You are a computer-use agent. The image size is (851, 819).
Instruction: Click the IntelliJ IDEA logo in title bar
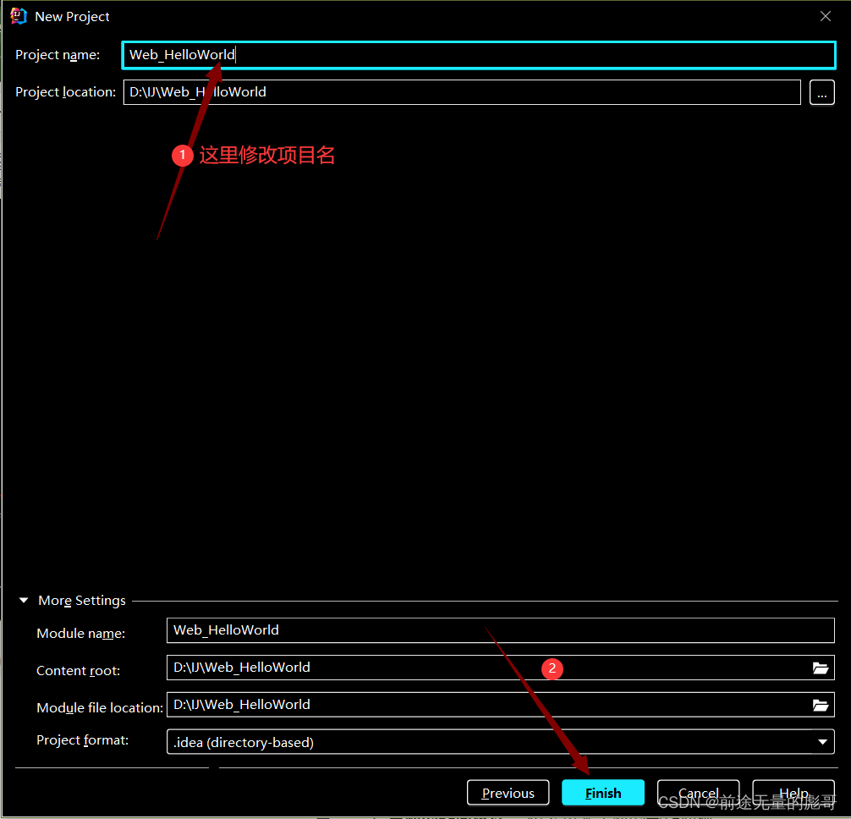coord(19,16)
